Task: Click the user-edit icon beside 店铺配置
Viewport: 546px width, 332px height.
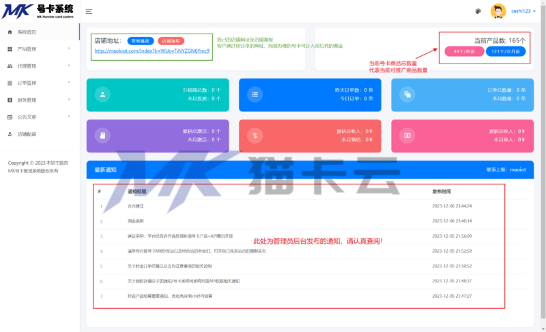Action: click(x=10, y=134)
